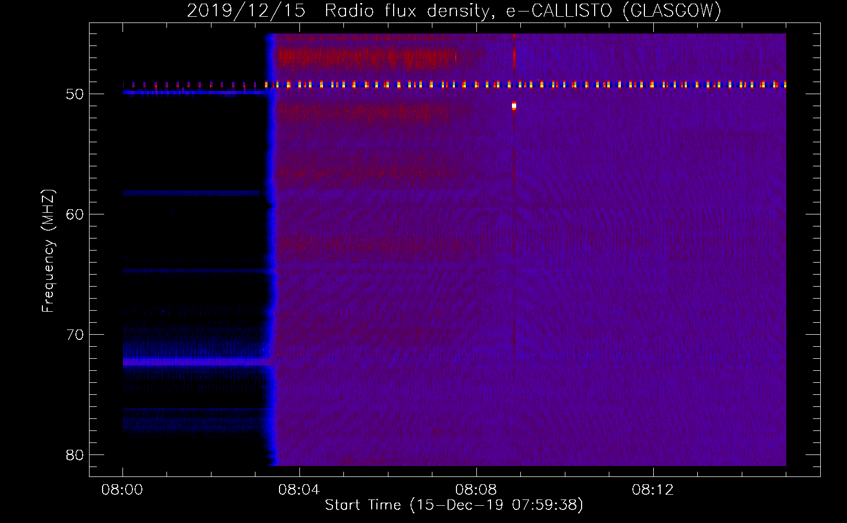
Task: Click the 08:08 time tick label
Action: (x=476, y=490)
